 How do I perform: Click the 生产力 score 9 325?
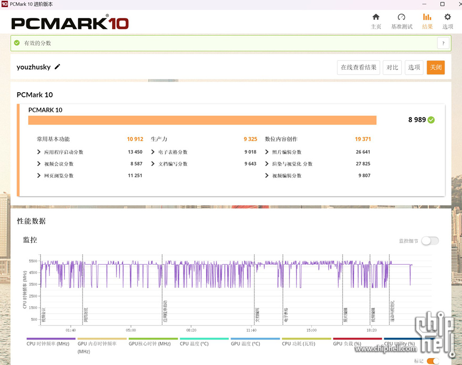[250, 139]
